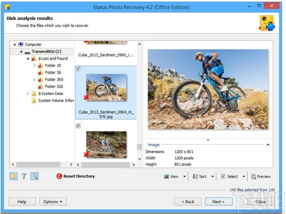
Task: Click the Close button at bottom right
Action: tap(261, 202)
